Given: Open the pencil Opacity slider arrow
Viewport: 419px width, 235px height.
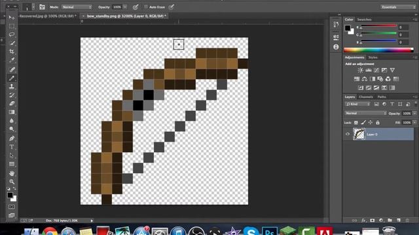Looking at the screenshot, I should click(x=125, y=7).
